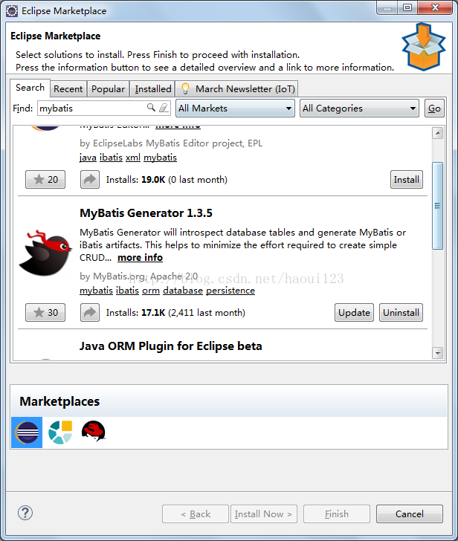Click the java tag link
This screenshot has width=458, height=541.
point(88,158)
